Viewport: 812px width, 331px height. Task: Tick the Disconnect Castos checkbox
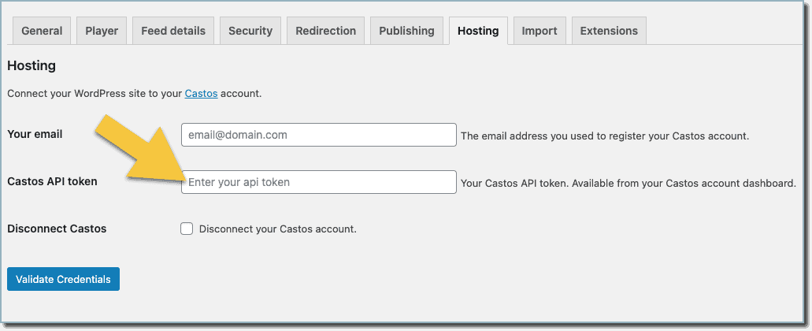click(x=187, y=229)
